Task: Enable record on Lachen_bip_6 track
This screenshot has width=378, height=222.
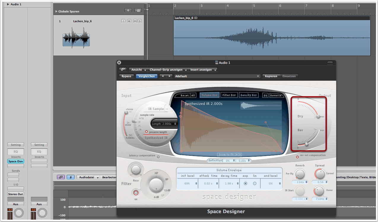Action: [129, 21]
